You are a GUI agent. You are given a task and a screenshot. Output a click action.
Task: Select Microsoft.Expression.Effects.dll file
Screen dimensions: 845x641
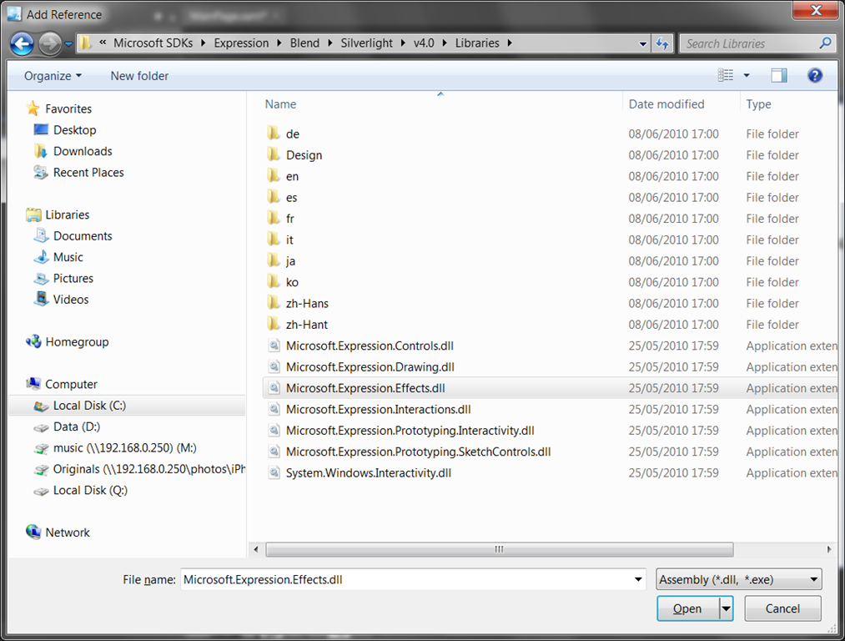tap(365, 388)
